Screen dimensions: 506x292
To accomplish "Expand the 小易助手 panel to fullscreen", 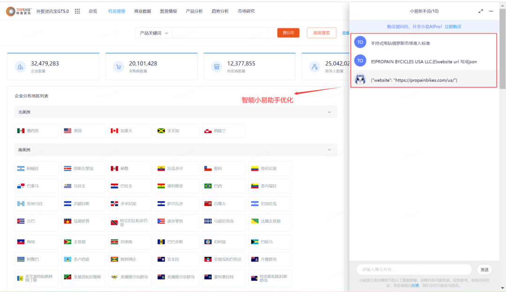I will (480, 11).
